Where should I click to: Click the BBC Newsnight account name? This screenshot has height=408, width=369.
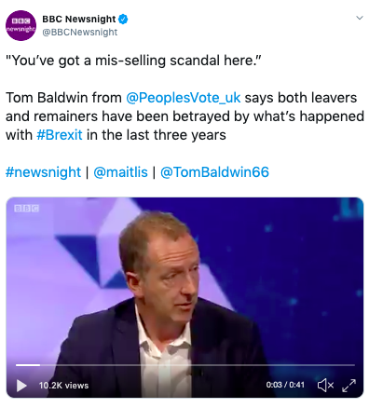(79, 20)
